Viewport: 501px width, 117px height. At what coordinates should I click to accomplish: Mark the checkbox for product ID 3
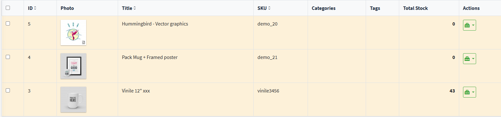pos(8,91)
